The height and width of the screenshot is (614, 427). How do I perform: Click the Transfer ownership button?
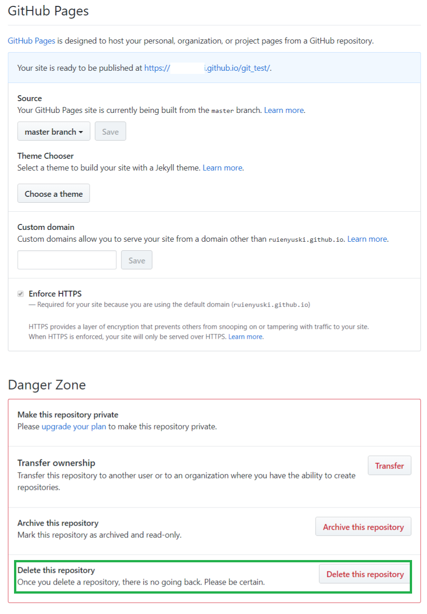(389, 466)
